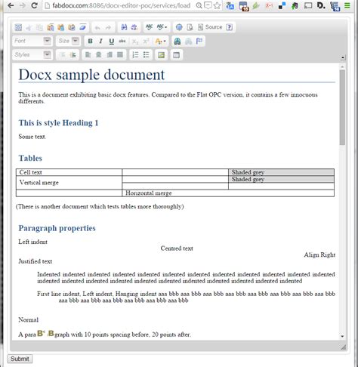Click the scrollbar up arrow
Image resolution: width=358 pixels, height=367 pixels.
pyautogui.click(x=342, y=66)
